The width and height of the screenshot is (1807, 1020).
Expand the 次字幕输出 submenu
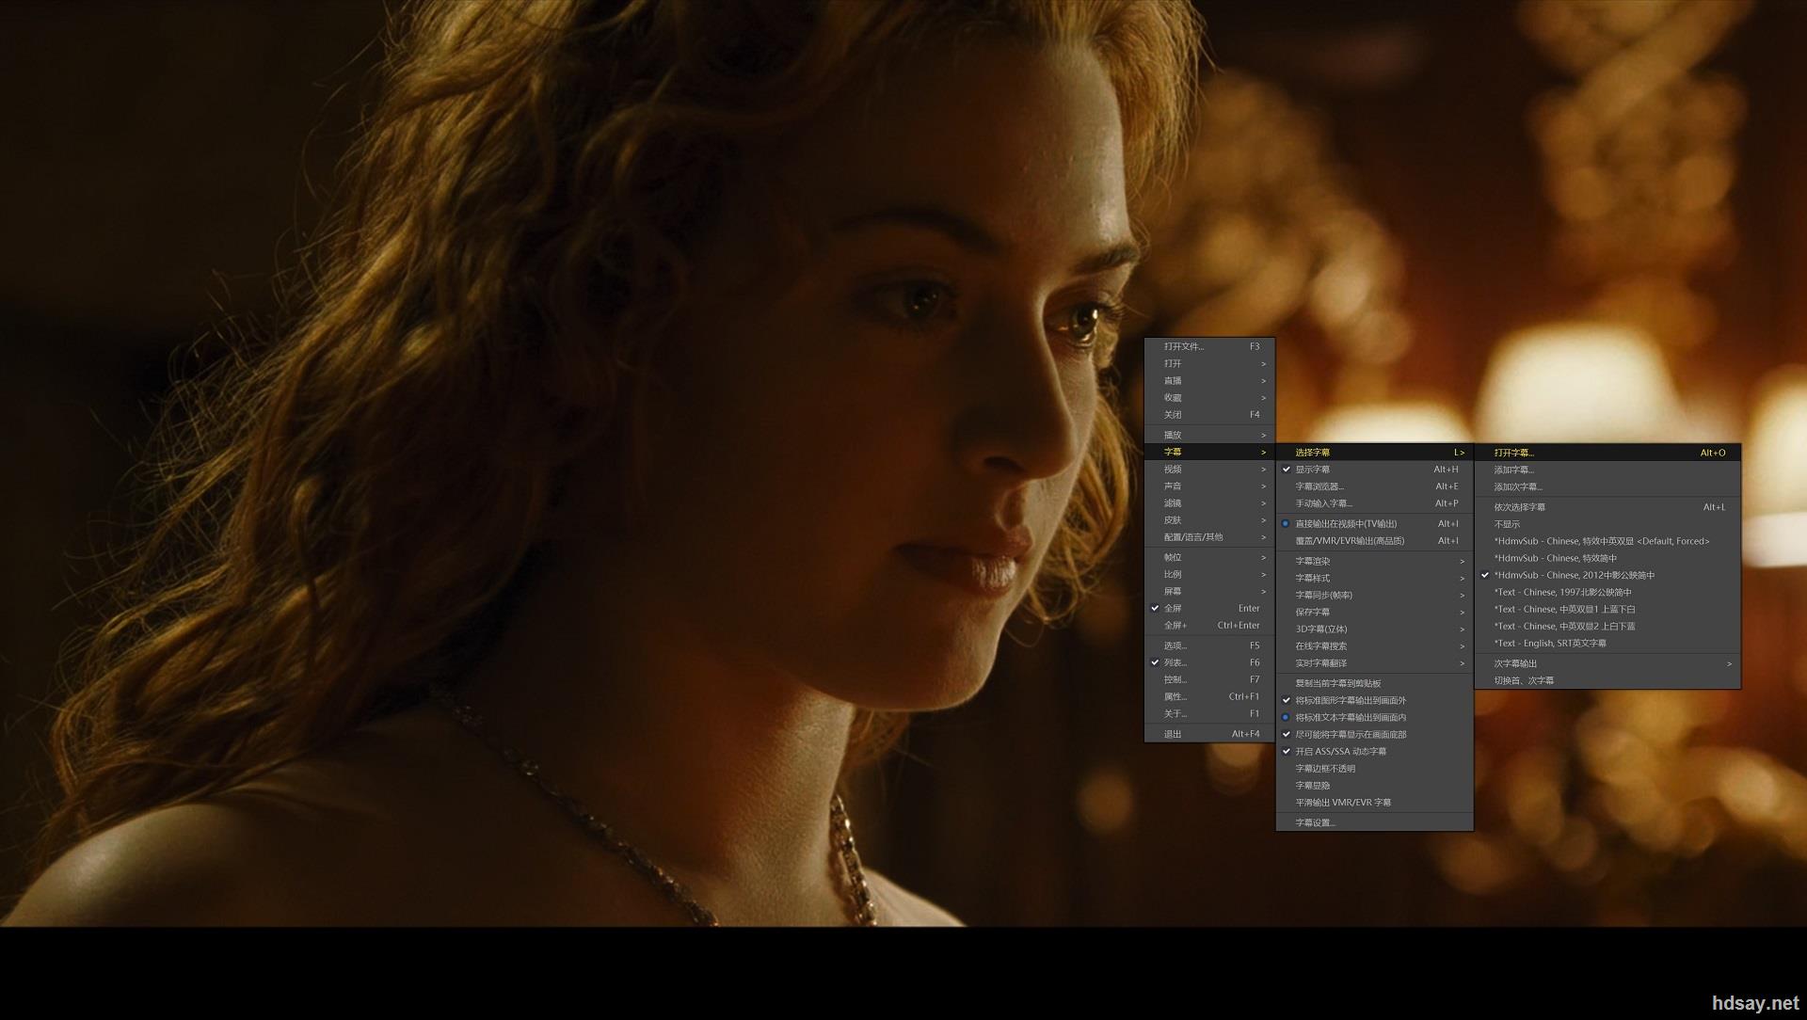pos(1607,663)
